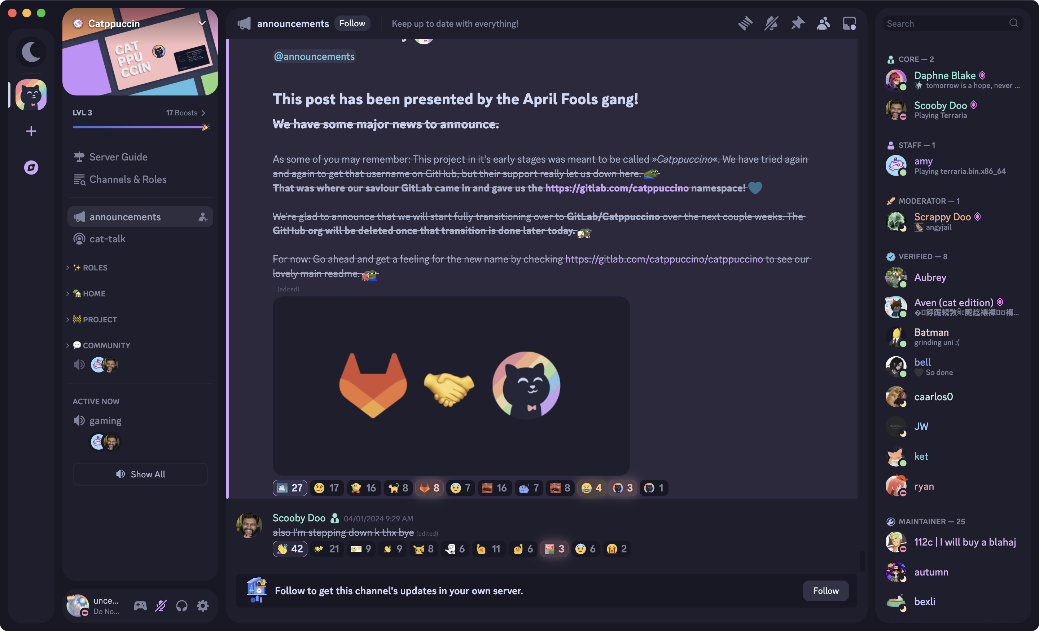Hide the member list icon
This screenshot has height=631, width=1039.
point(823,23)
